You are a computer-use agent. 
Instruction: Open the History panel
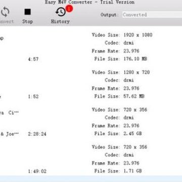tap(60, 16)
